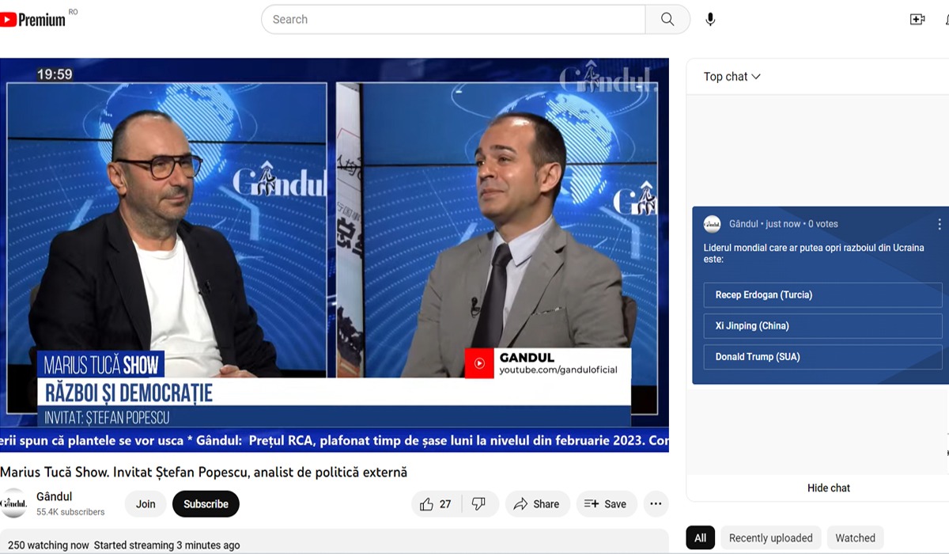This screenshot has width=949, height=554.
Task: Click the magnifying glass search button
Action: [667, 20]
